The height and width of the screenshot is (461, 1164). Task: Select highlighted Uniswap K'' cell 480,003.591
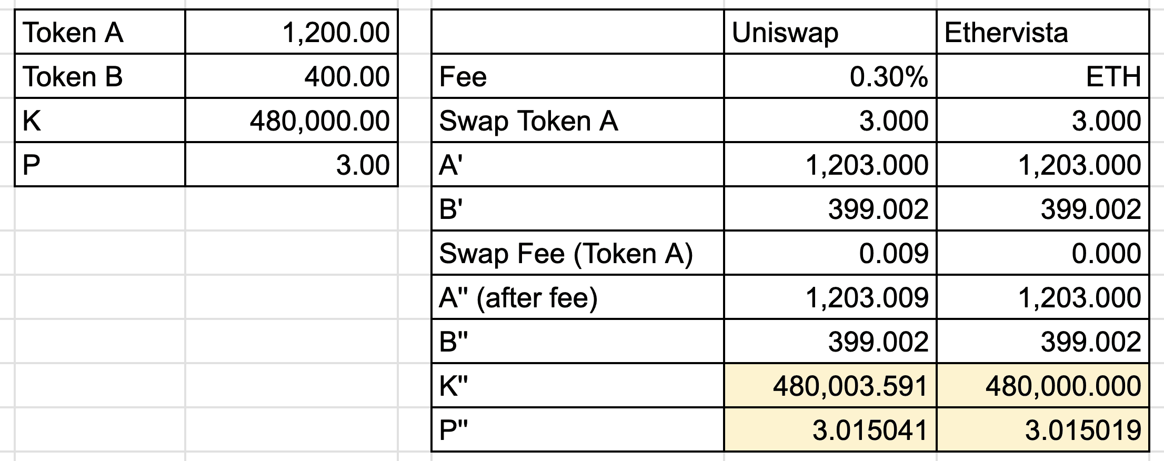830,386
